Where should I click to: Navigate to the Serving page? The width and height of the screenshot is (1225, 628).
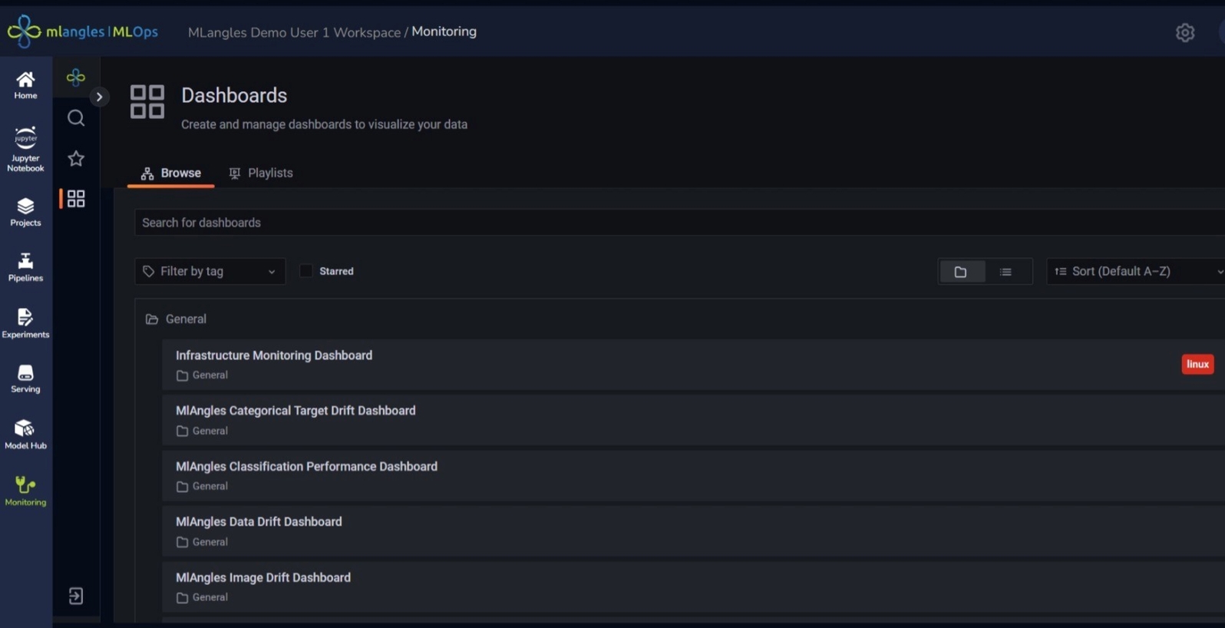pyautogui.click(x=25, y=378)
